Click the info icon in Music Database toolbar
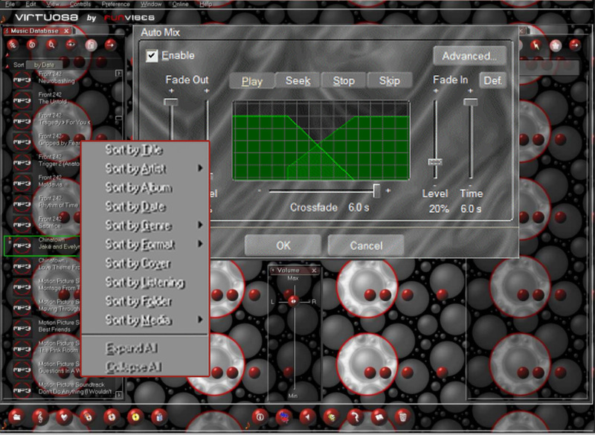595x435 pixels. tap(32, 45)
